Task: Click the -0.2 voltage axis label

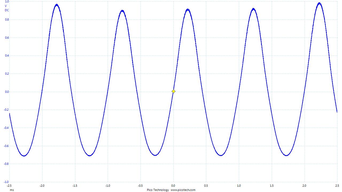Action: 6,110
